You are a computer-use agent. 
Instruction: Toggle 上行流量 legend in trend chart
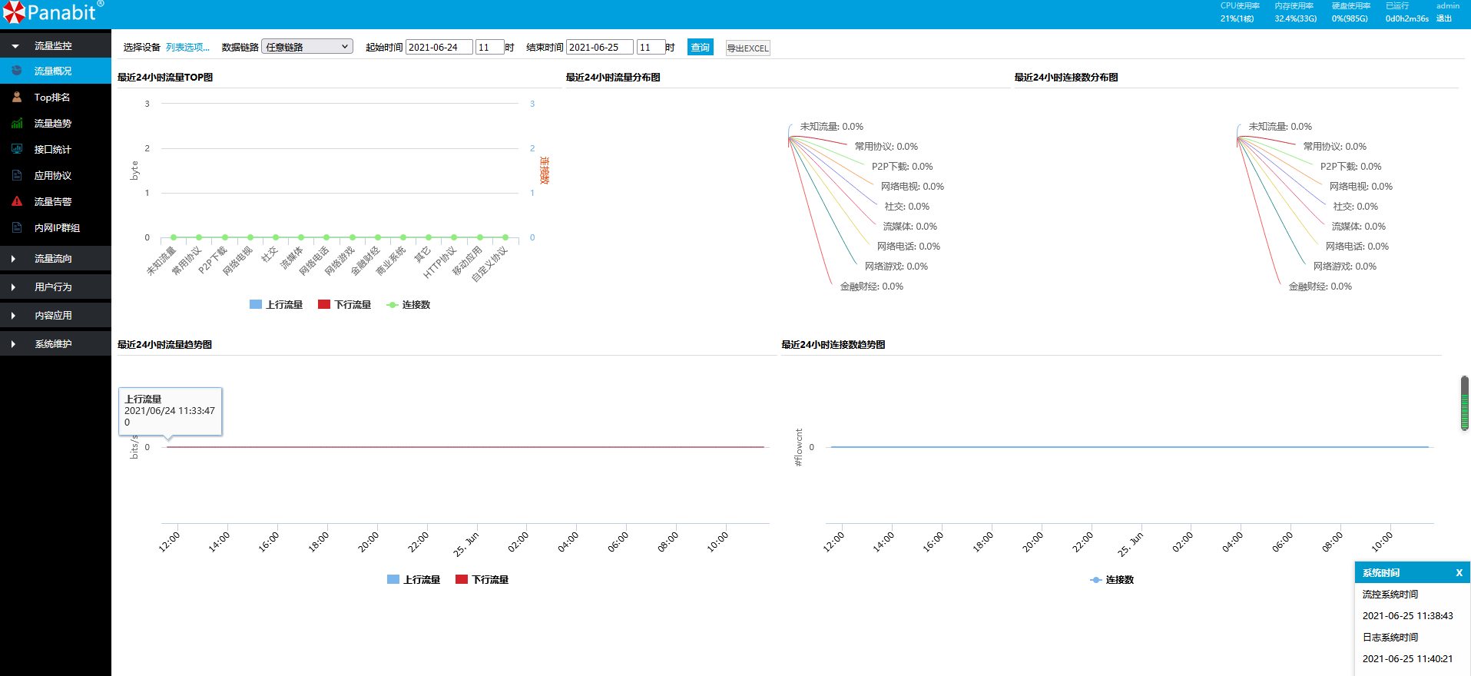[x=413, y=580]
